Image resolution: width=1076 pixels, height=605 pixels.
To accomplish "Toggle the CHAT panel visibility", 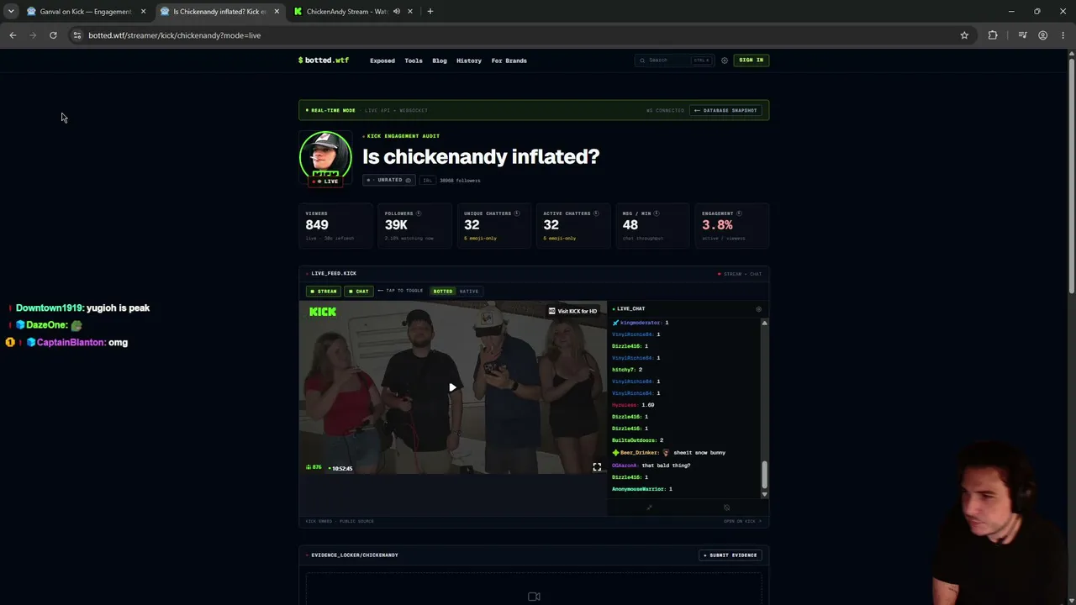I will pyautogui.click(x=359, y=292).
